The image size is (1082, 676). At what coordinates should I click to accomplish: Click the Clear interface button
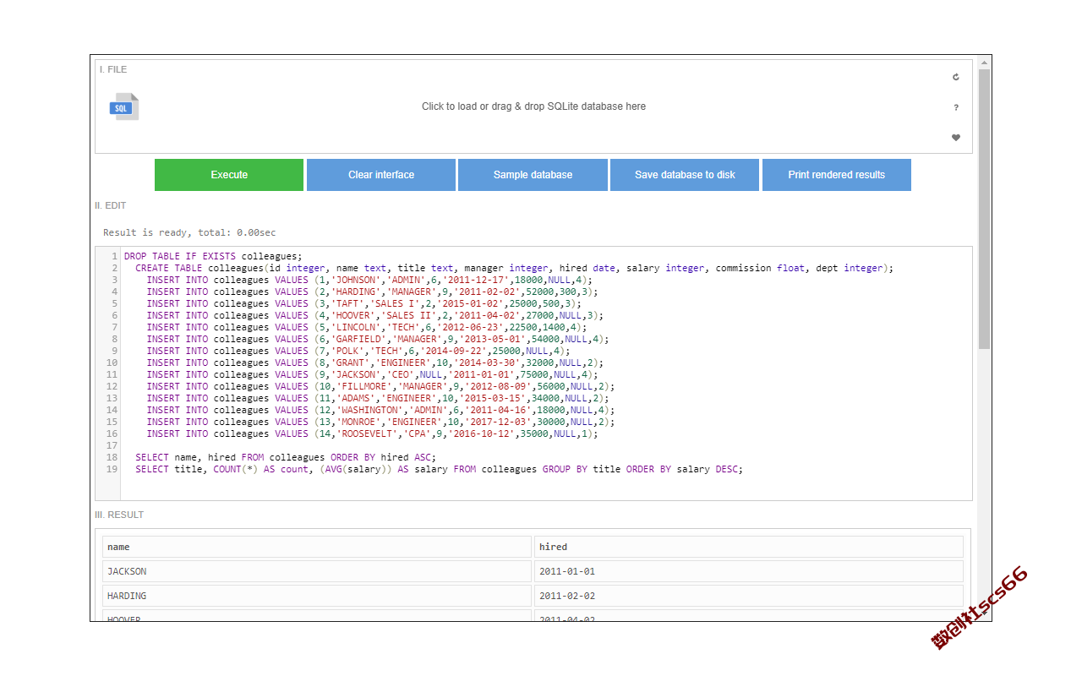381,175
